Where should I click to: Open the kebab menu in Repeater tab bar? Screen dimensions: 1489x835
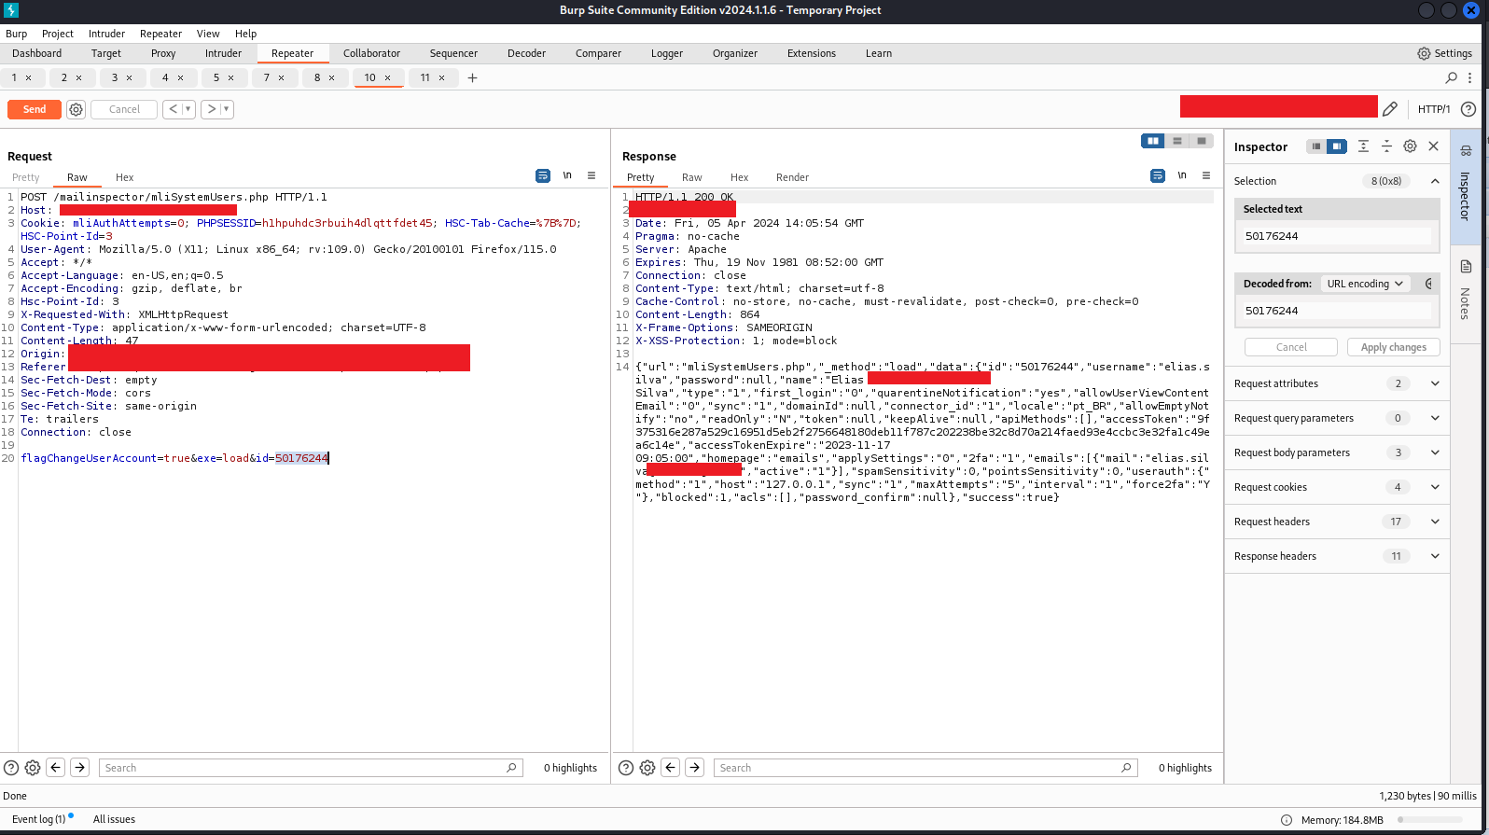[1471, 77]
